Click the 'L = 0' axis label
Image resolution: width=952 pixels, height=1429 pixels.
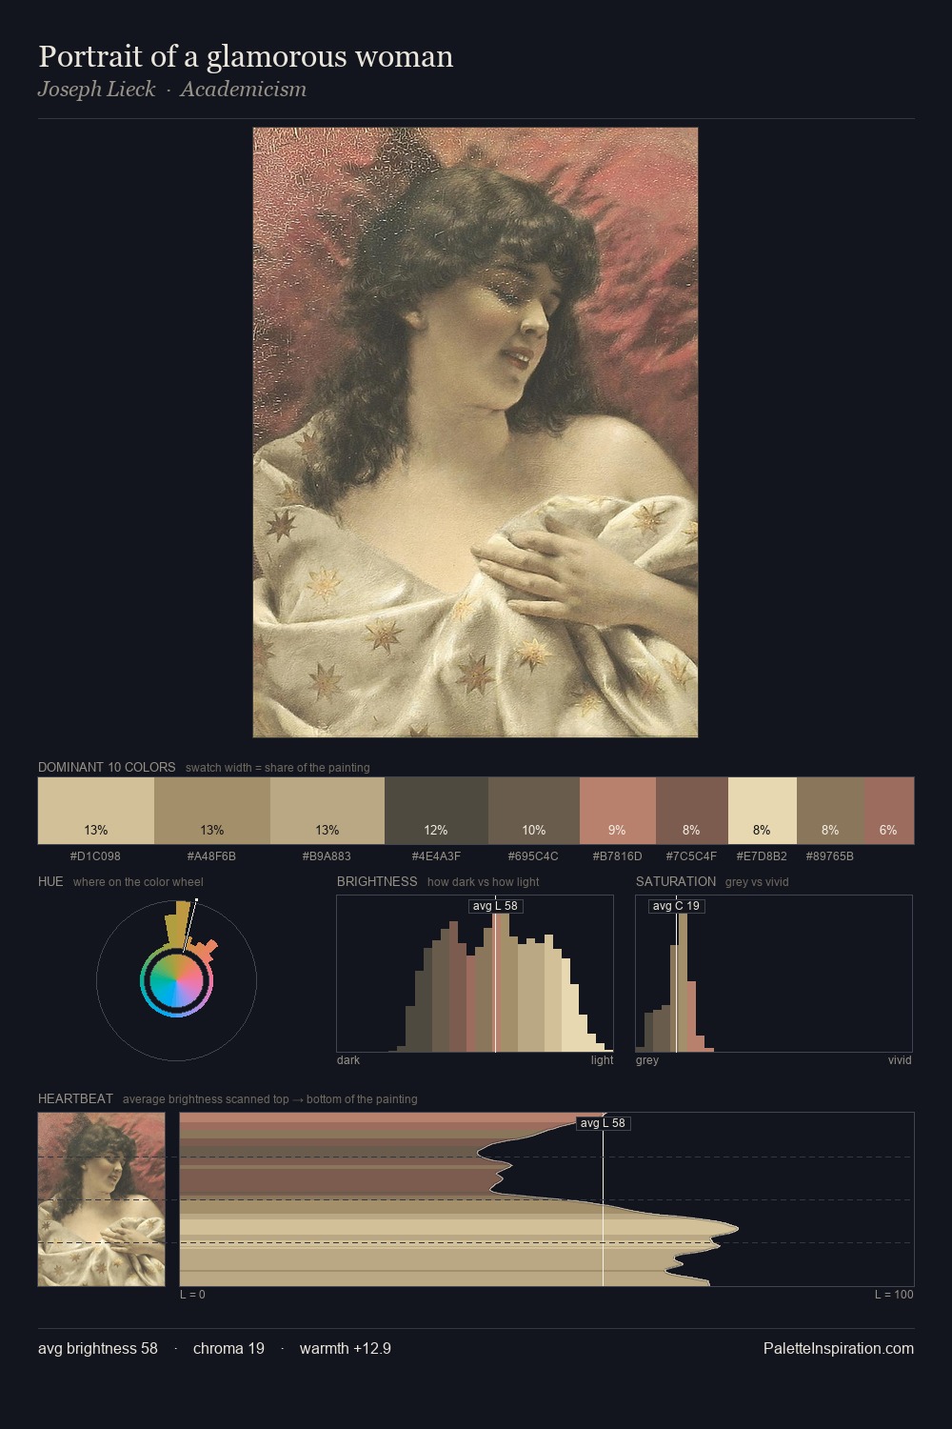[x=192, y=1295]
